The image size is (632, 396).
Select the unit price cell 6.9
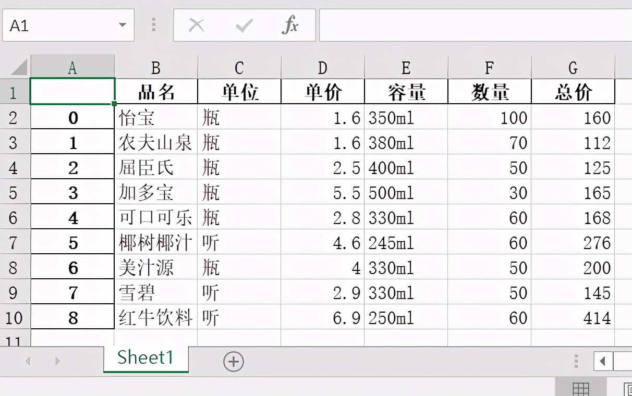click(x=323, y=317)
